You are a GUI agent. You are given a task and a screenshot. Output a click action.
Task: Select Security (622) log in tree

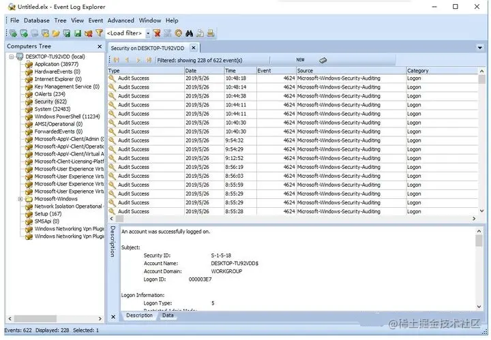(50, 102)
